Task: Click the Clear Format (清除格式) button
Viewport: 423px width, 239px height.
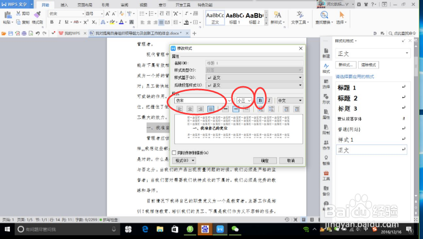Action: pyautogui.click(x=369, y=65)
